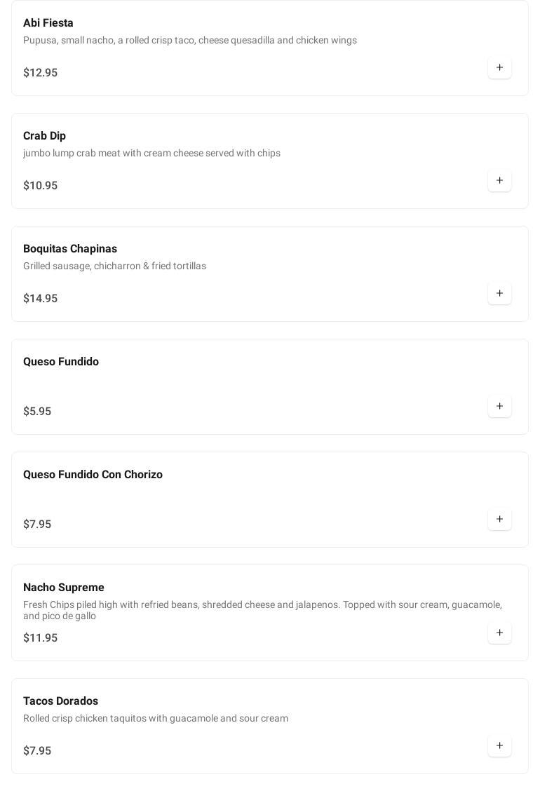Add Tacos Dorados with plus icon

[x=499, y=746]
